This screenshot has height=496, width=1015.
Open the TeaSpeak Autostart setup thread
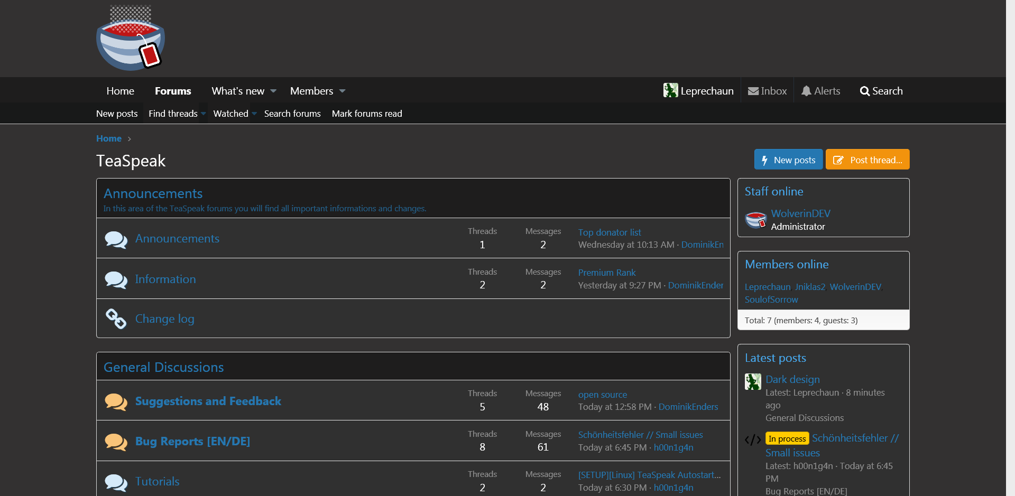pyautogui.click(x=650, y=475)
